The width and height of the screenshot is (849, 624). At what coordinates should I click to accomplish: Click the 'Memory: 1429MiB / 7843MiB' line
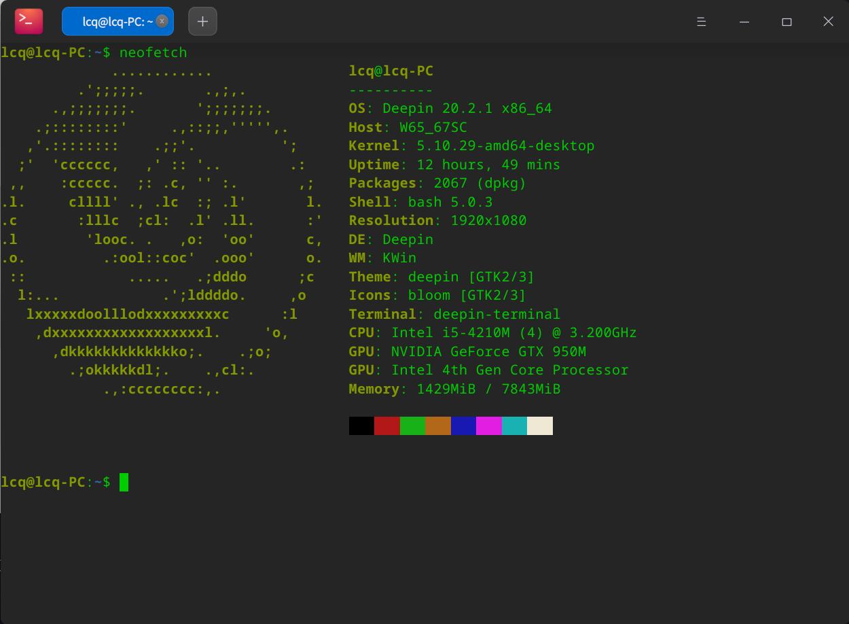[x=455, y=389]
